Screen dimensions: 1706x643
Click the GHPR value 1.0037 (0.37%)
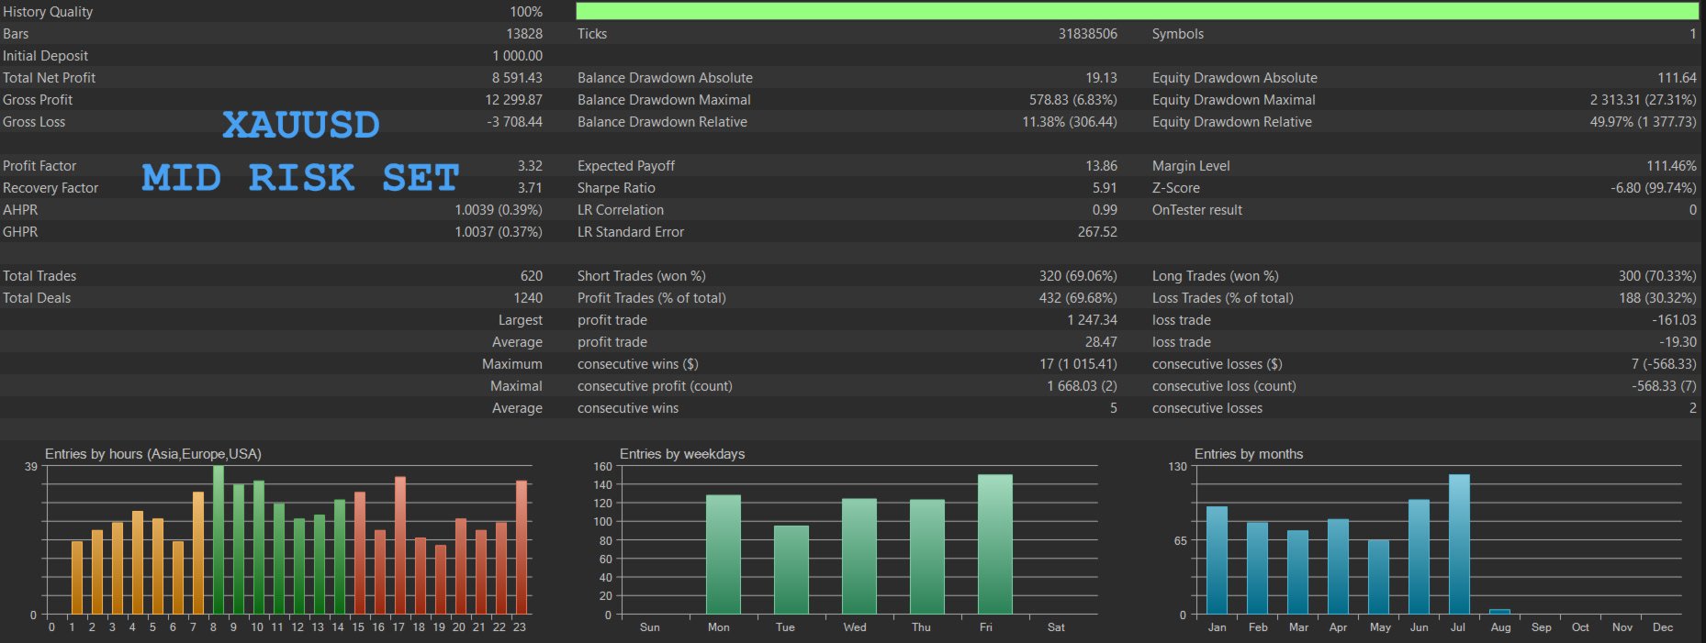tap(499, 232)
